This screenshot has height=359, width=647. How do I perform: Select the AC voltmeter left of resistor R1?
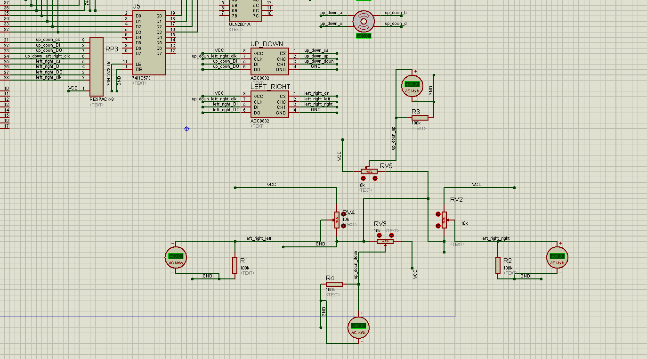[x=176, y=258]
